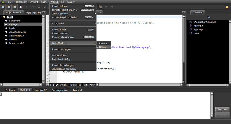
Task: Click project browser scroll-down arrow
Action: pos(43,82)
